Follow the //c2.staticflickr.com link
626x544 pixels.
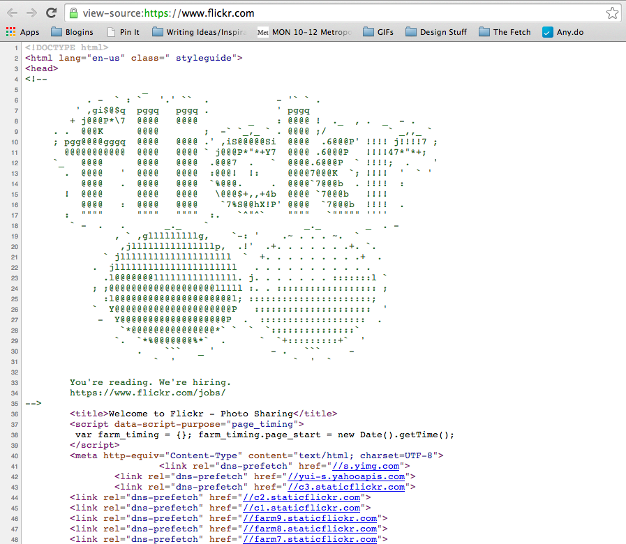(x=301, y=497)
